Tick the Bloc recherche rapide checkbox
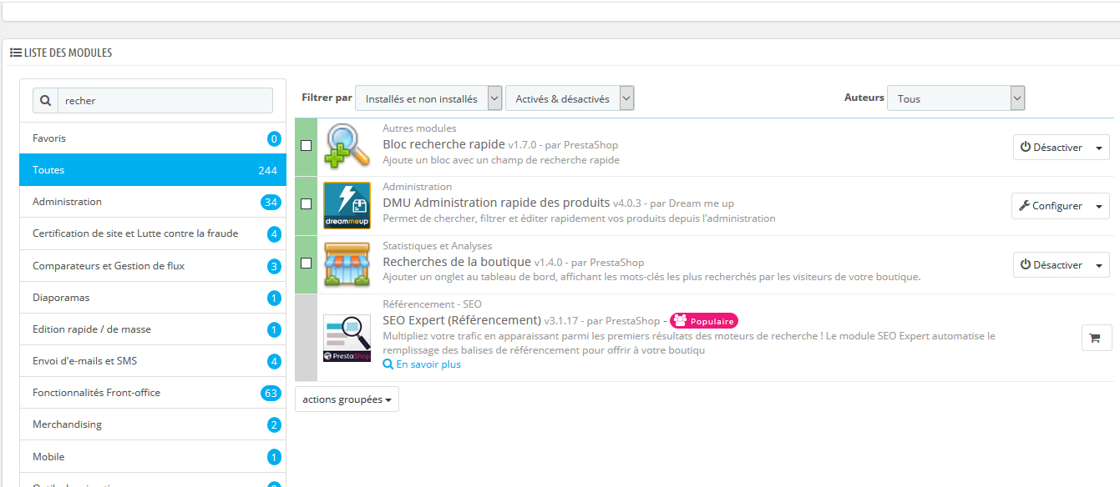 pos(306,145)
